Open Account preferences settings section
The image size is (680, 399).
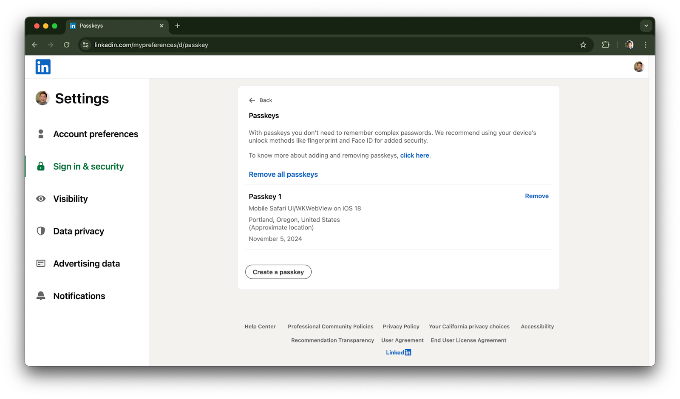[x=96, y=134]
